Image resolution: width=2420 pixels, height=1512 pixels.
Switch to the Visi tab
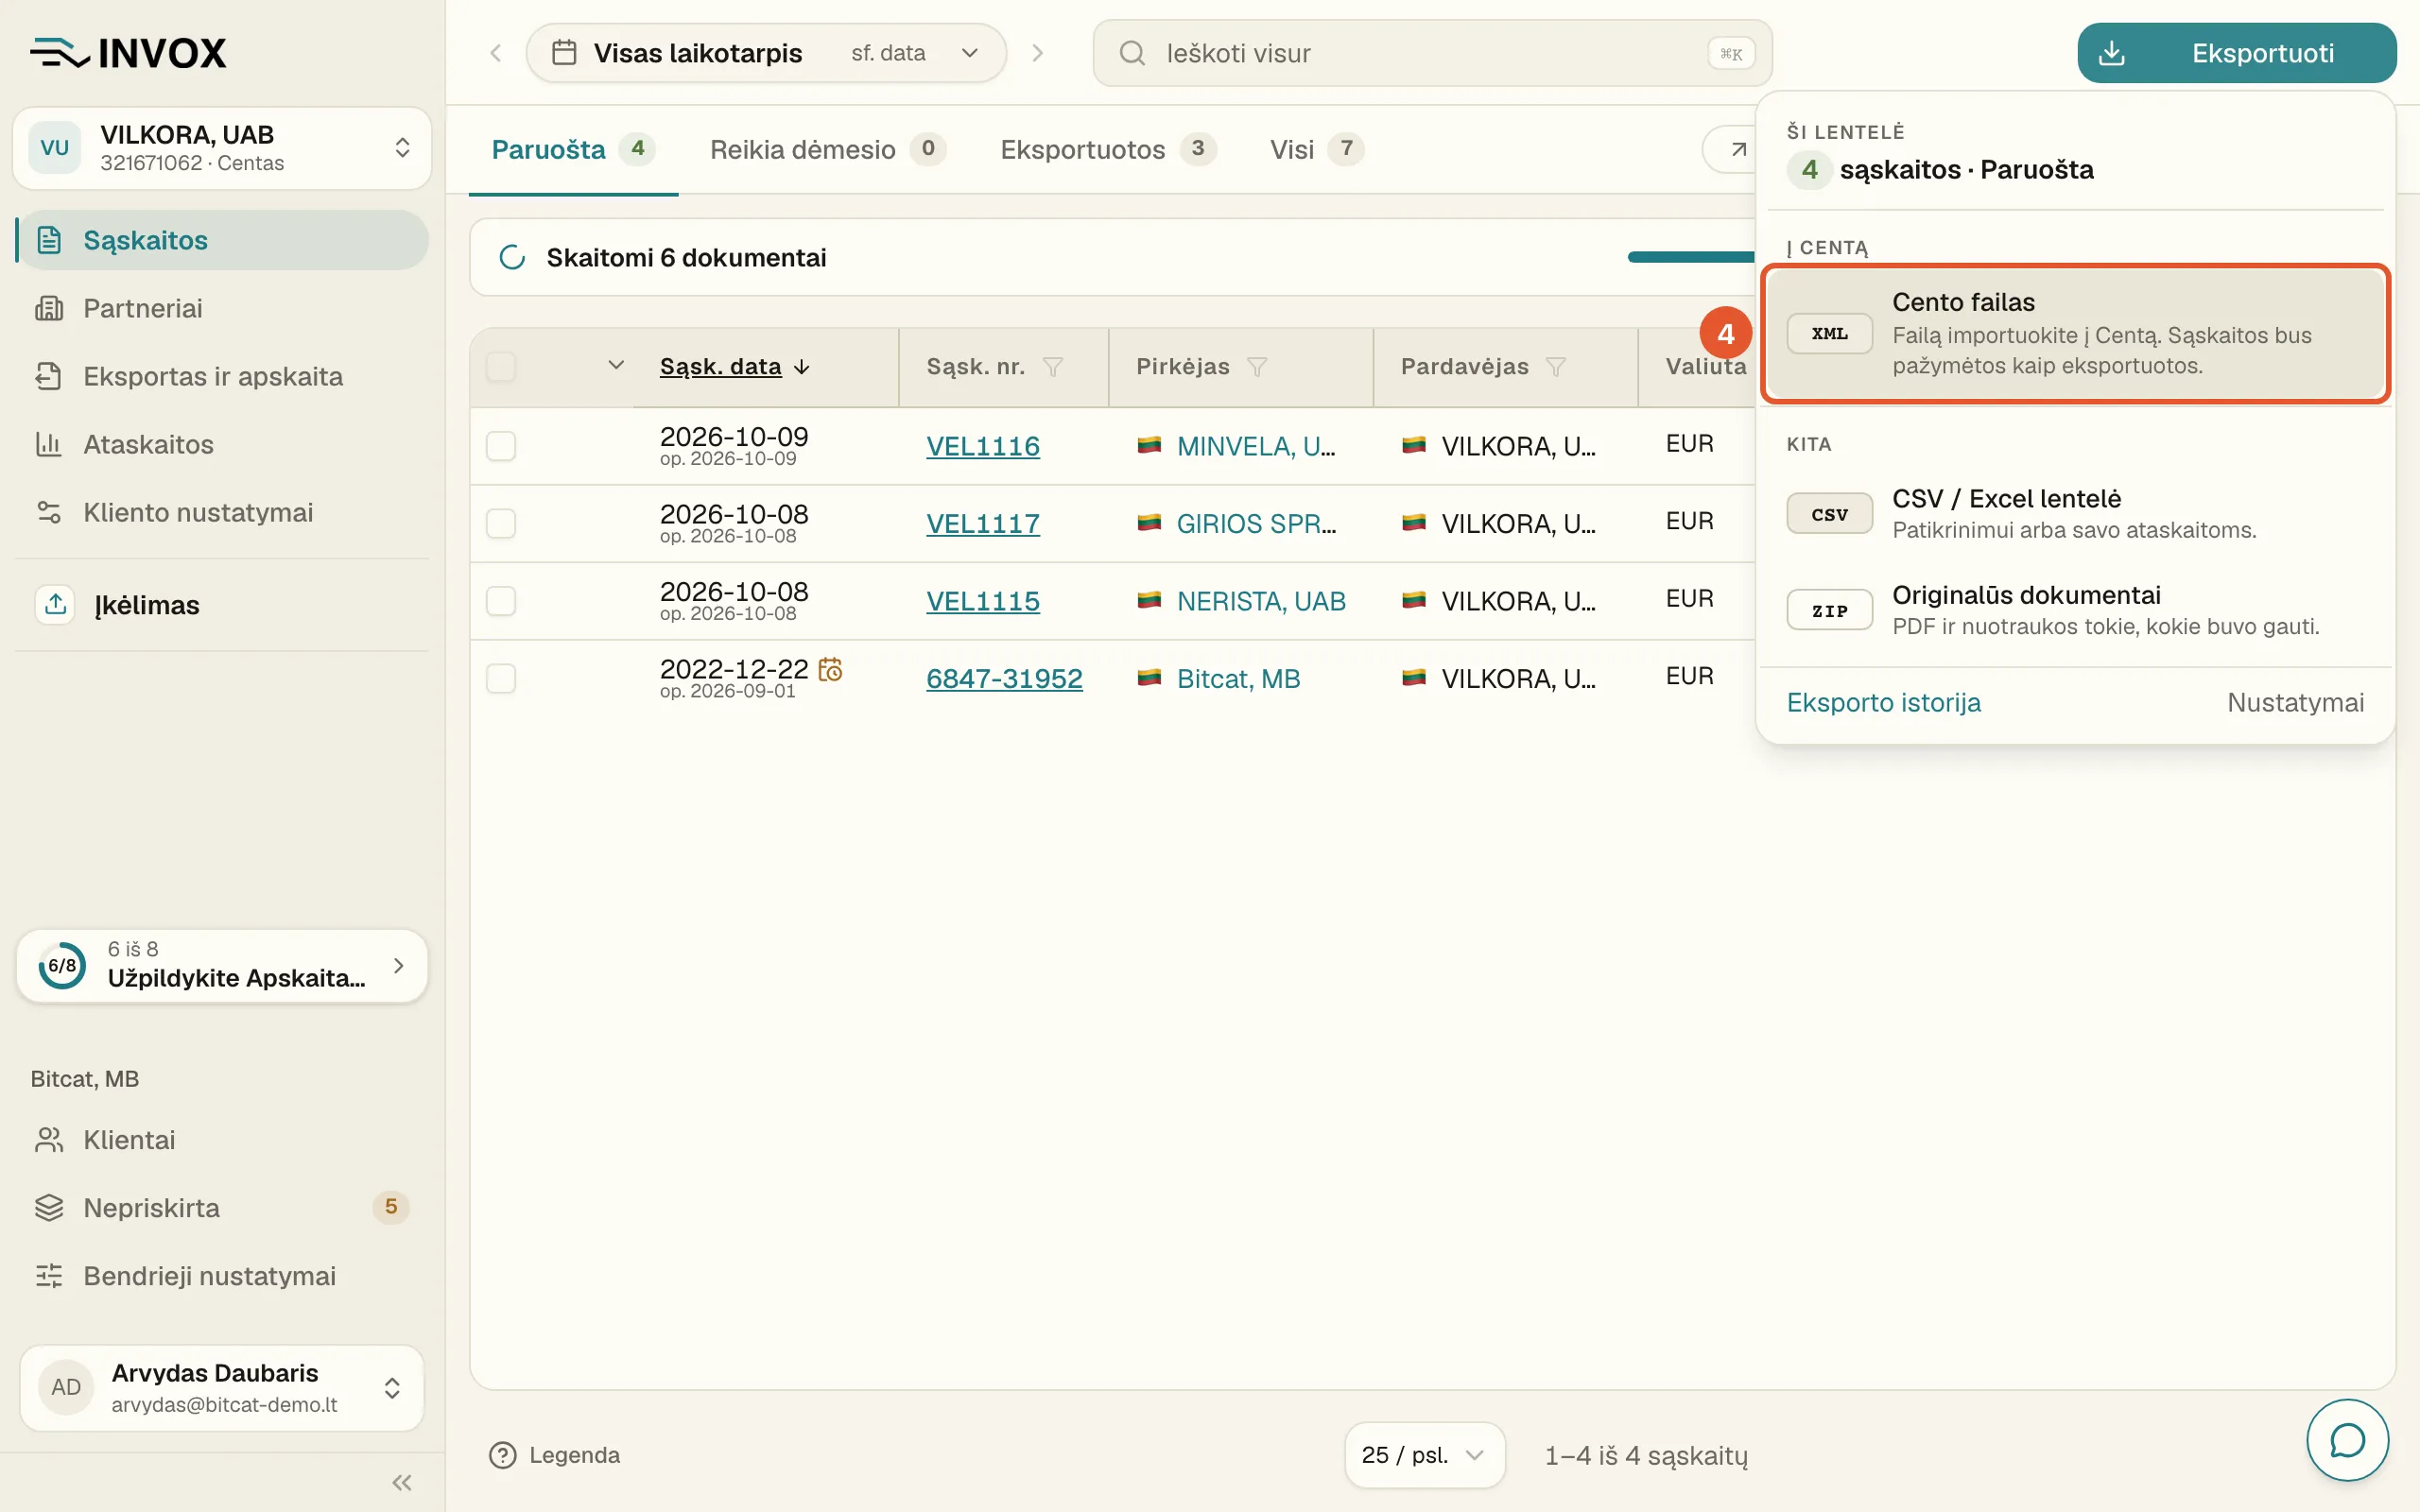(x=1316, y=150)
